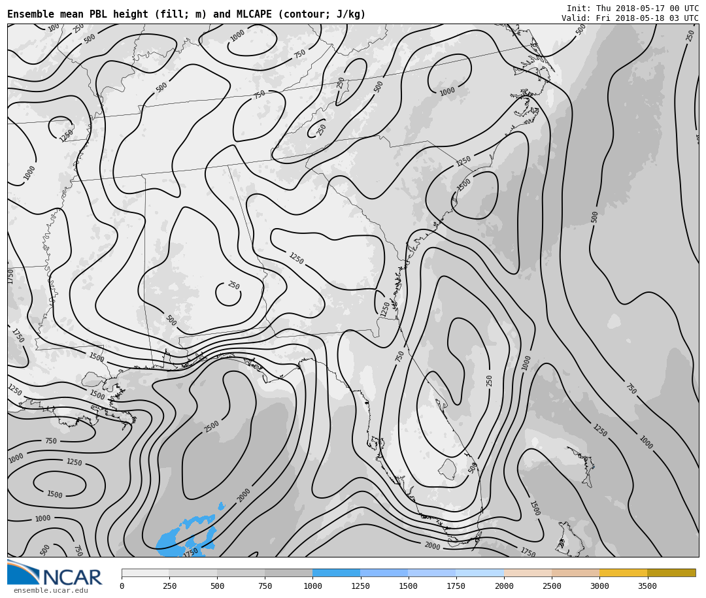Click the 500–750 gray colorbar segment

tap(241, 573)
